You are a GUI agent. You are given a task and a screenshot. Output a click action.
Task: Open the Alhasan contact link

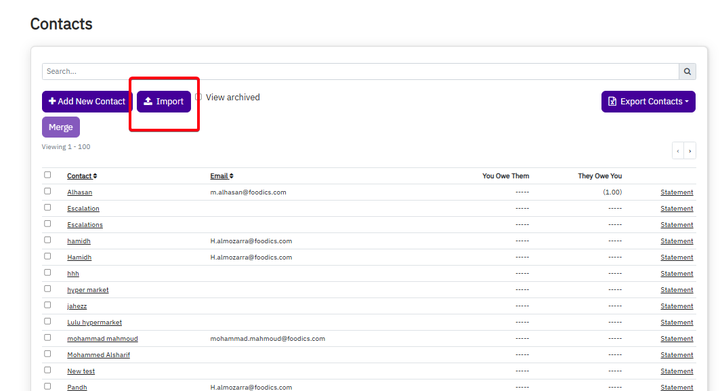point(79,192)
